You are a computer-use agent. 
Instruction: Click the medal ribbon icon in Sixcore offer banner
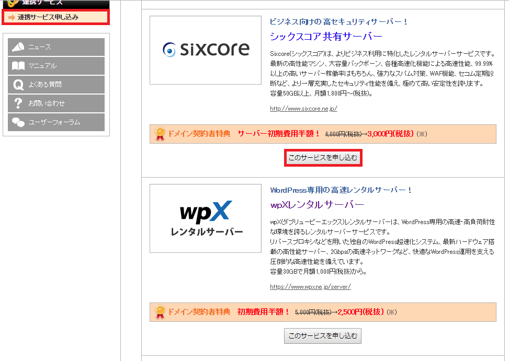point(160,134)
